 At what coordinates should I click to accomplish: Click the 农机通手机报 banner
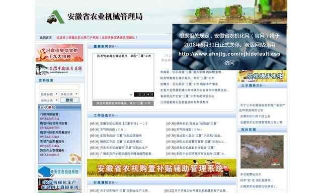tap(262, 76)
